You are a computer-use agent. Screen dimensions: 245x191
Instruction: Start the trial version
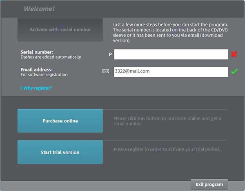(x=60, y=152)
